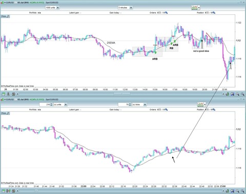Click the black square icon below the top chart
246x194 pixels.
point(13,94)
